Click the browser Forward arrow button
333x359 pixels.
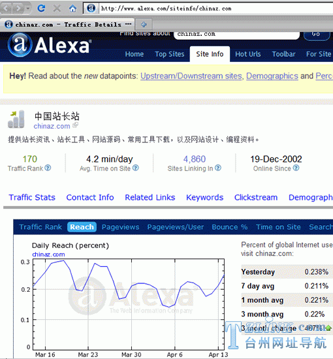point(18,8)
